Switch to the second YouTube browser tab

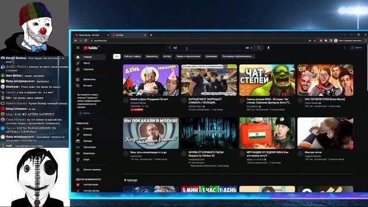pos(129,35)
